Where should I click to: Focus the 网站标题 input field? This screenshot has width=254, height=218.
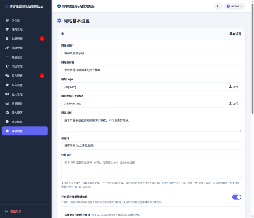pyautogui.click(x=151, y=53)
